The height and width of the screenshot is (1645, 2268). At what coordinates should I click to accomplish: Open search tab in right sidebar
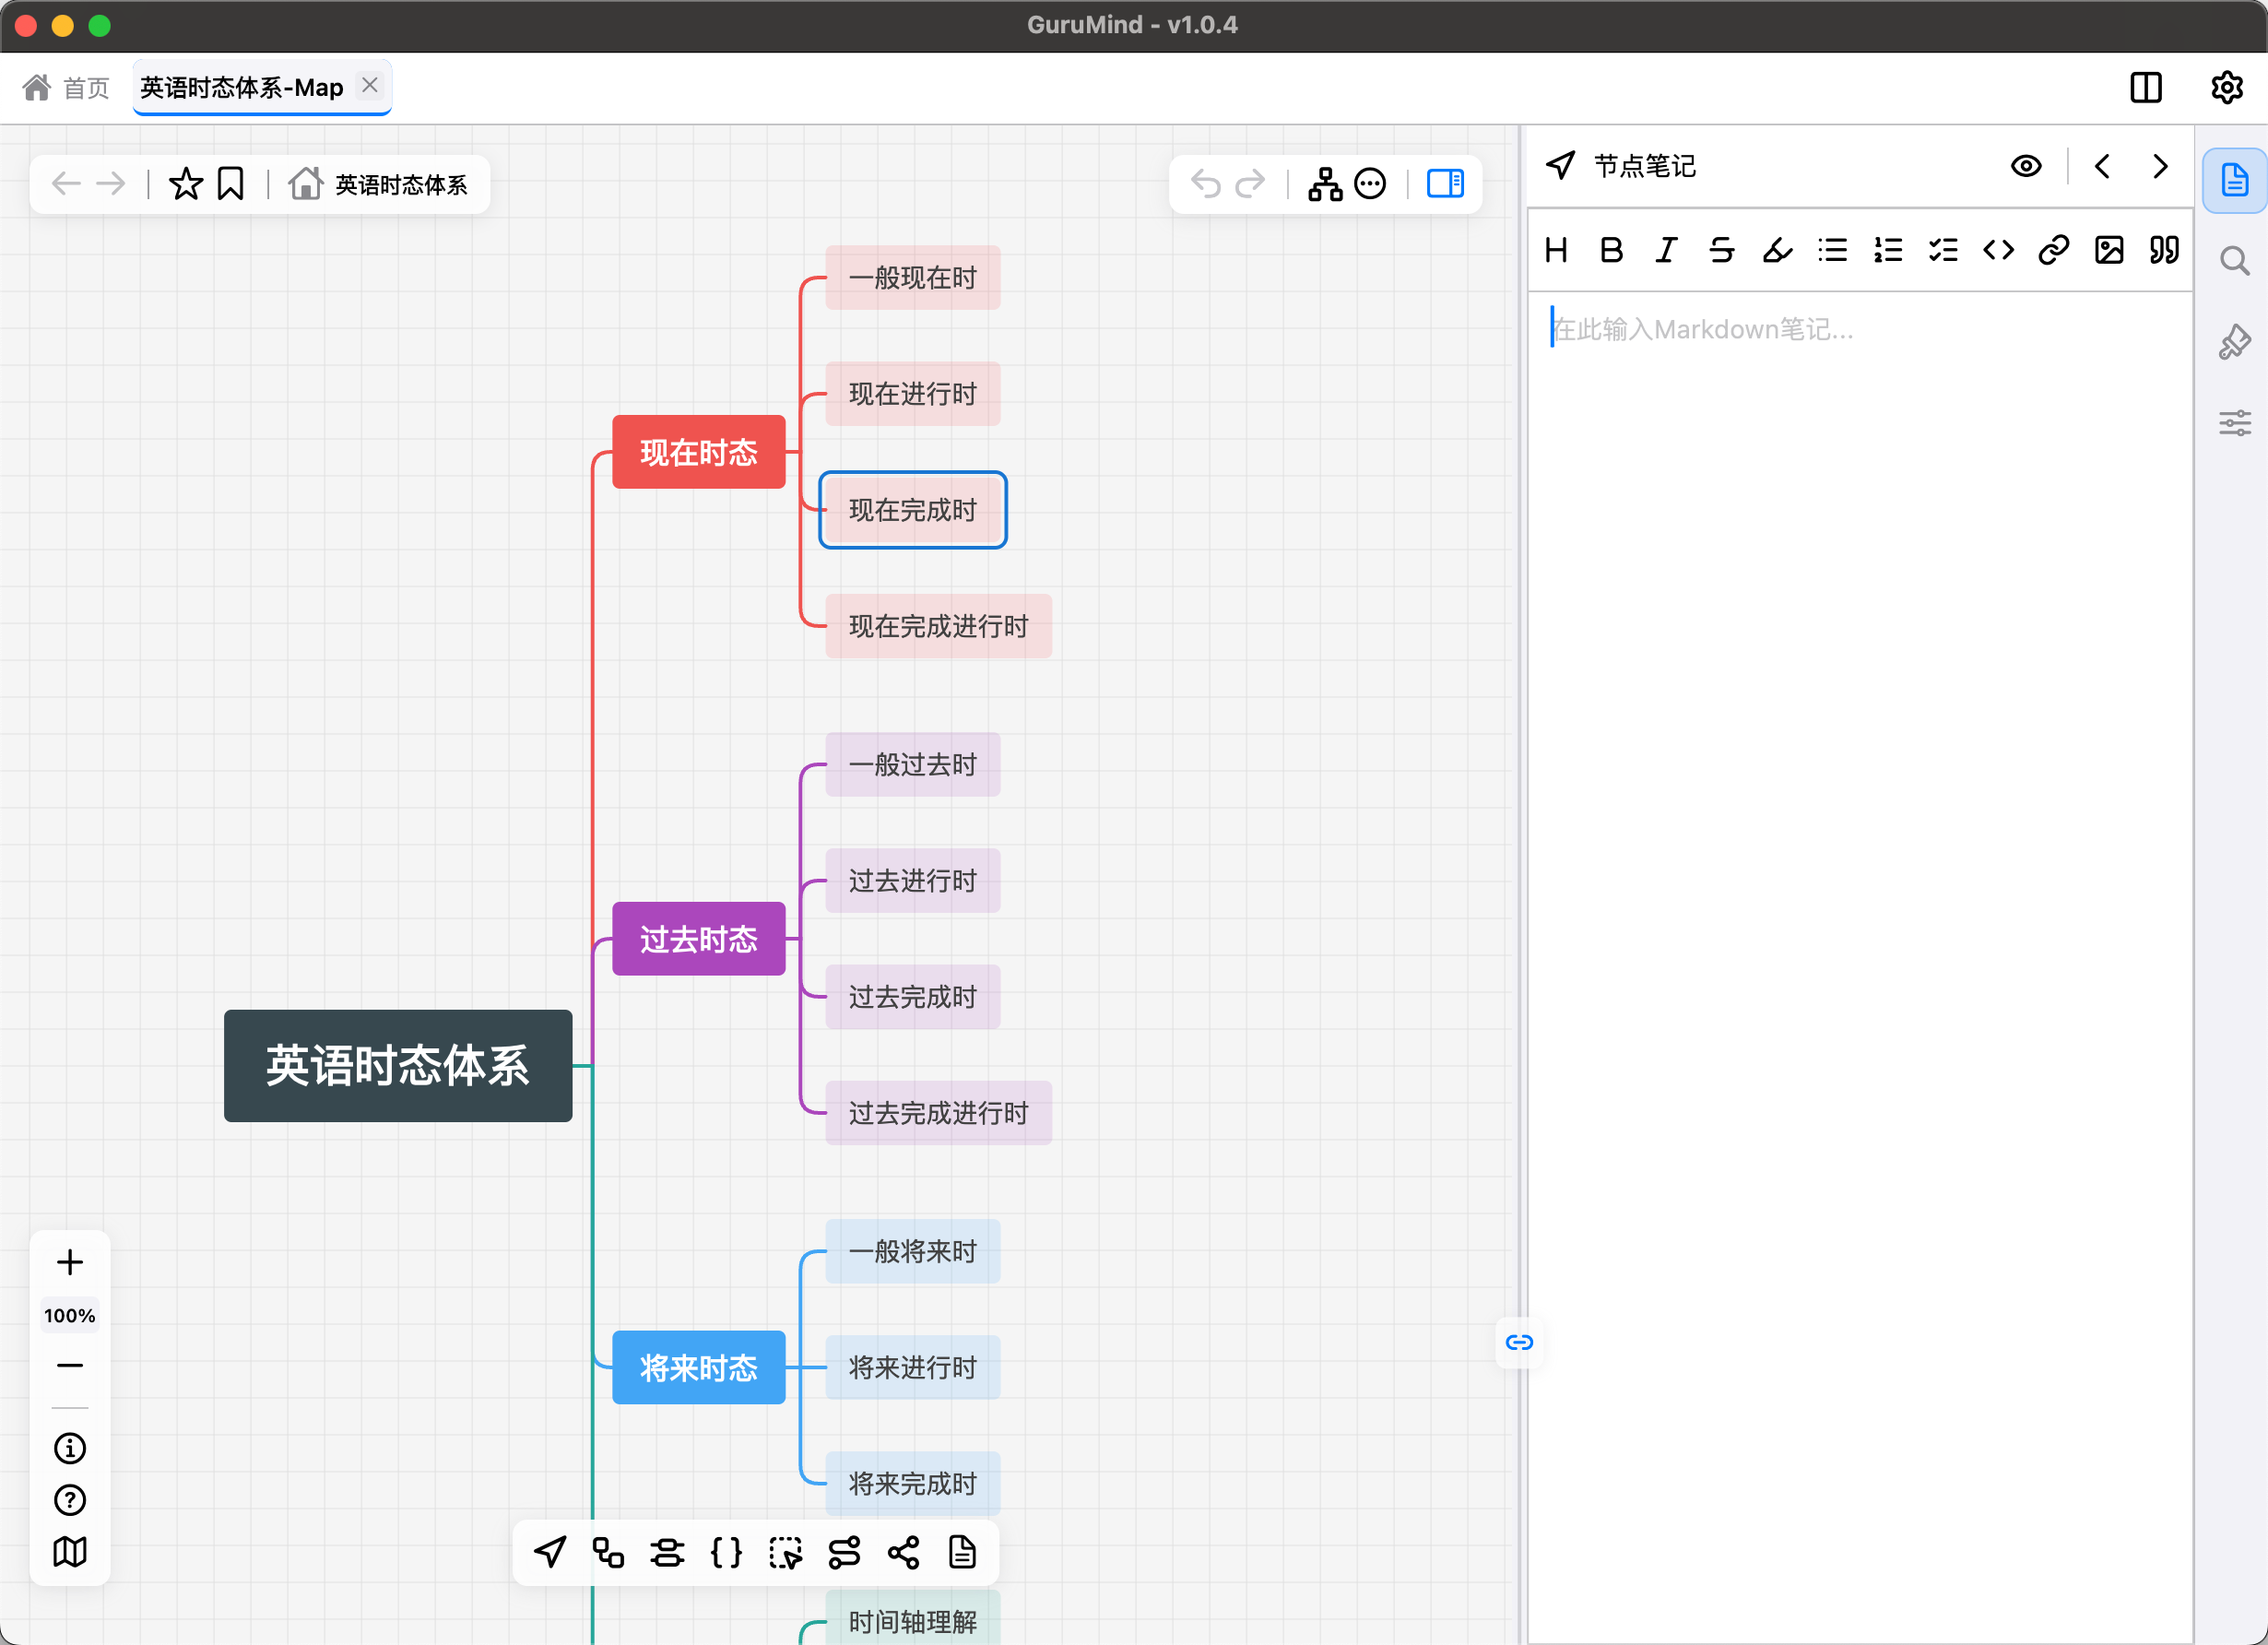click(2234, 262)
